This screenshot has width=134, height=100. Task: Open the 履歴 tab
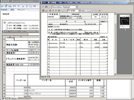(12, 10)
